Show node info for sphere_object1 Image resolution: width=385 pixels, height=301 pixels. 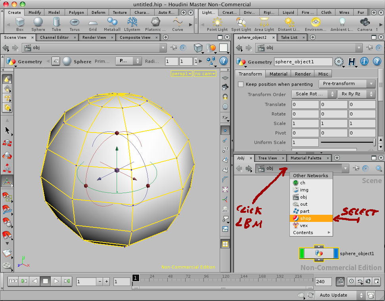364,61
